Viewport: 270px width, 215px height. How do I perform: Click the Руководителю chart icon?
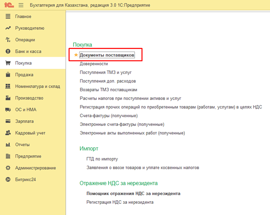[x=7, y=28]
